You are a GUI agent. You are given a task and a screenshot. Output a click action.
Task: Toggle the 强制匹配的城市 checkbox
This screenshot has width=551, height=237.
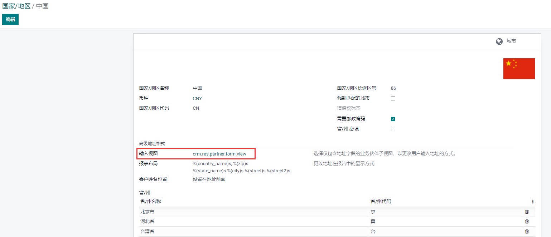click(x=393, y=98)
